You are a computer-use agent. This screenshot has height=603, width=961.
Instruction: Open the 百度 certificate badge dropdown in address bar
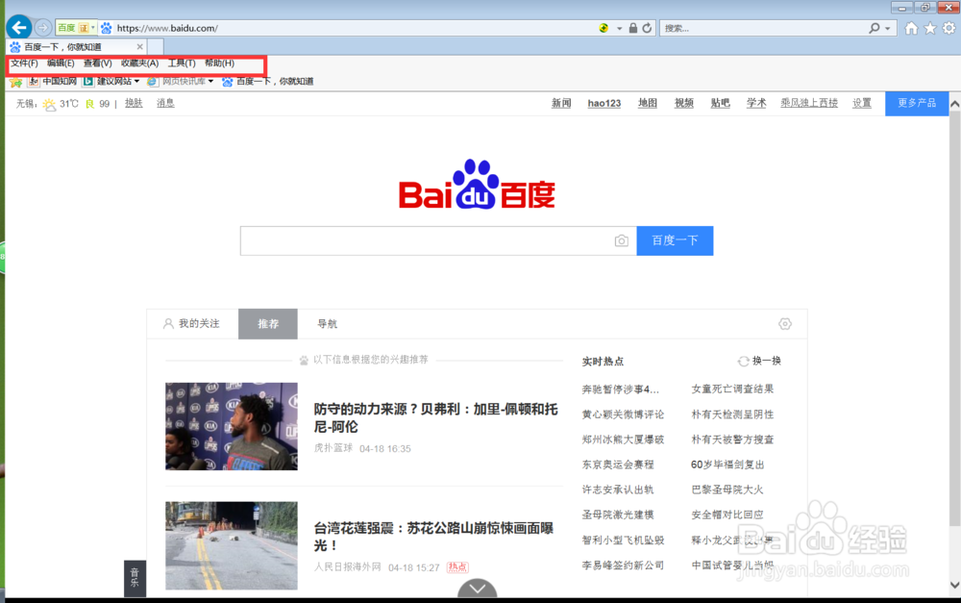(77, 28)
